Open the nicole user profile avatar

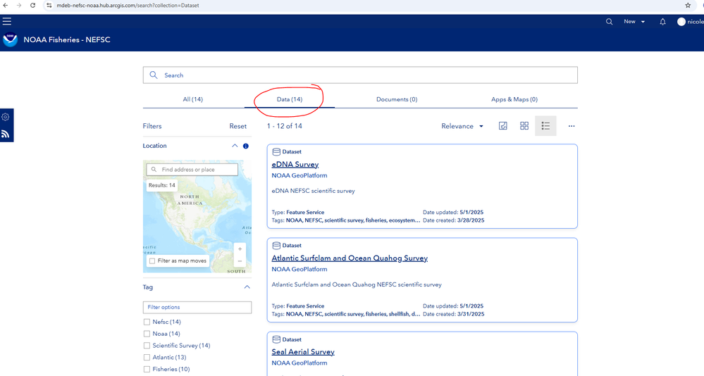point(681,22)
